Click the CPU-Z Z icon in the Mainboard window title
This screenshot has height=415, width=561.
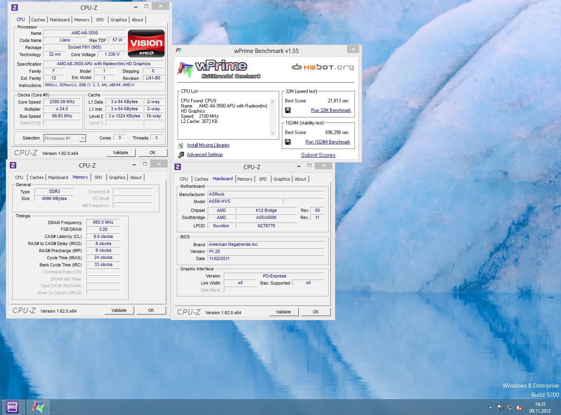coord(178,167)
